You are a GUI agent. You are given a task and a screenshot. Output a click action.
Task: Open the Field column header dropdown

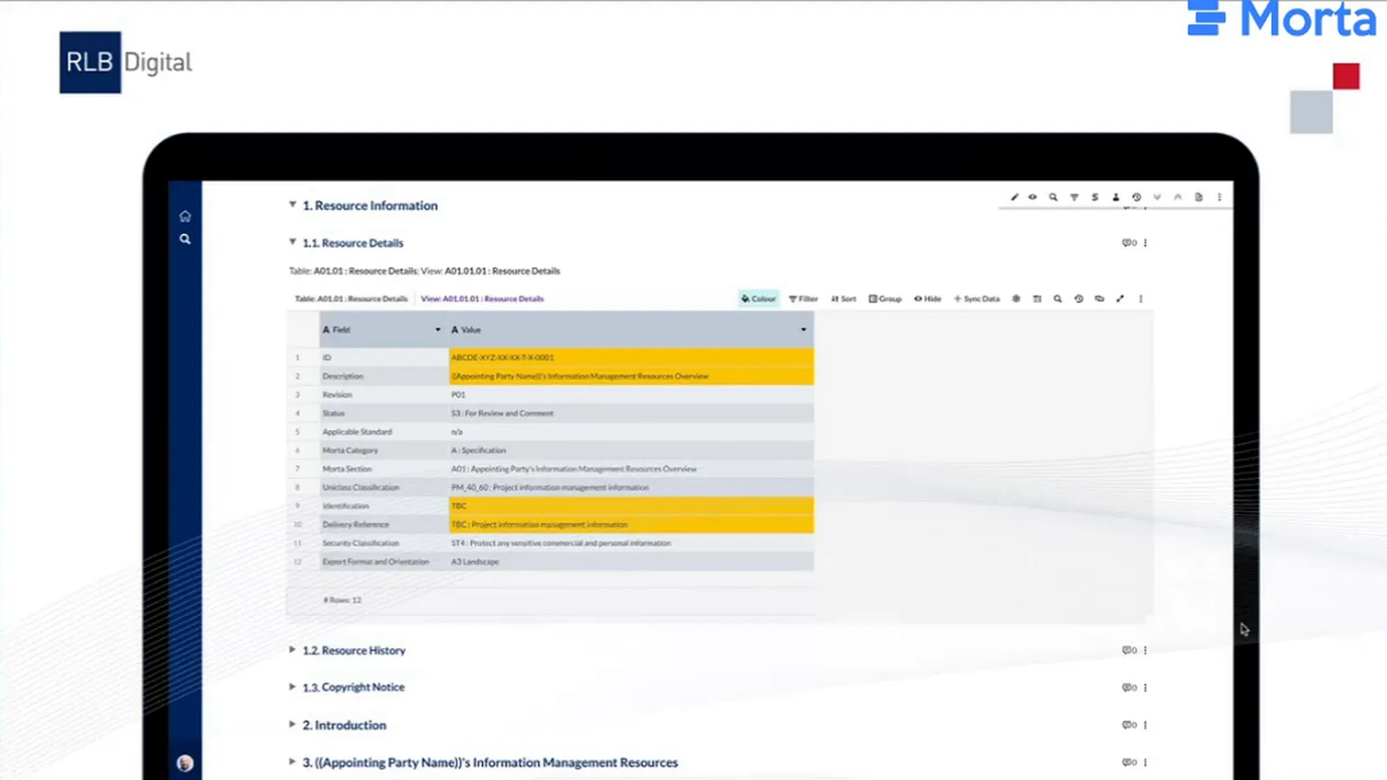(438, 329)
